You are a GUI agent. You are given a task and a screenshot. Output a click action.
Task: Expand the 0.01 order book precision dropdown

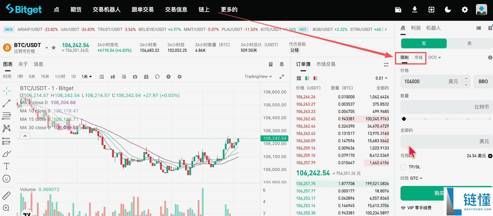pos(381,78)
